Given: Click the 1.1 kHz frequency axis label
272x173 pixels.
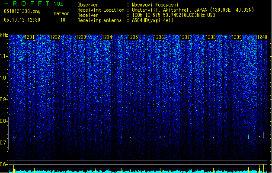Looking at the screenshot, I should (3, 56).
